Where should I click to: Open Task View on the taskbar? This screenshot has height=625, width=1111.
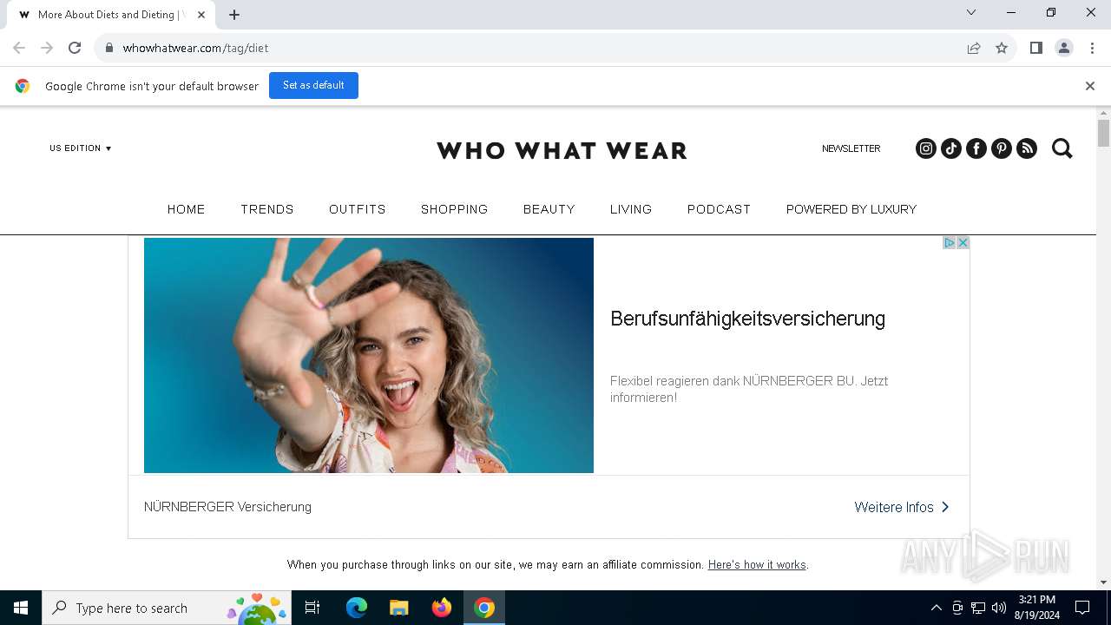[312, 608]
